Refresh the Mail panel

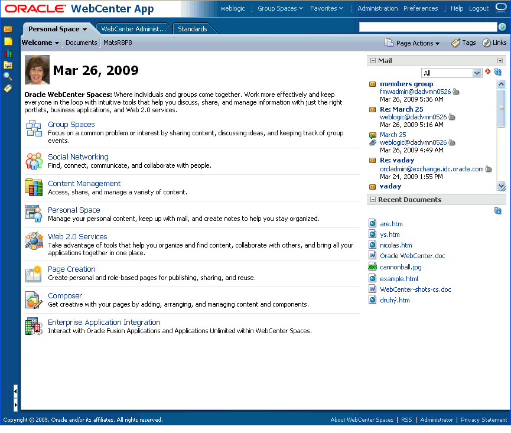(x=497, y=72)
